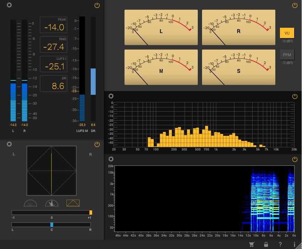302x249 pixels.
Task: Open help with the question mark icon
Action: tap(280, 244)
